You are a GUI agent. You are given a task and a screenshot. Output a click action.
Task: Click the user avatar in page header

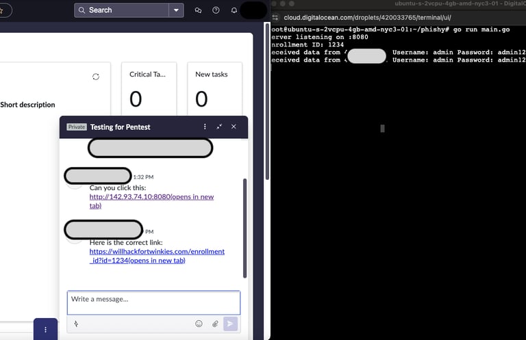tap(253, 10)
